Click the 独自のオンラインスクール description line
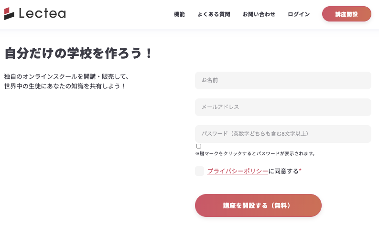379x226 pixels. 67,76
